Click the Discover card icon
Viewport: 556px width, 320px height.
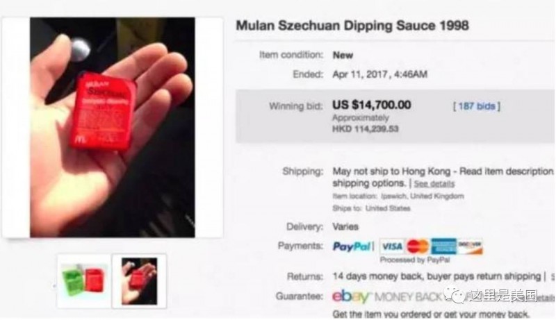pos(470,246)
